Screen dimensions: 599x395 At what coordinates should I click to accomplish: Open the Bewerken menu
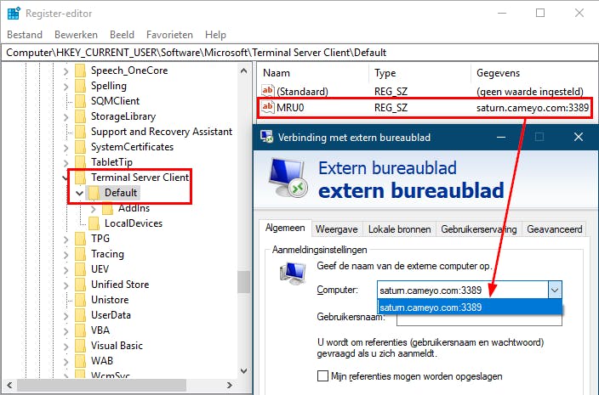76,35
